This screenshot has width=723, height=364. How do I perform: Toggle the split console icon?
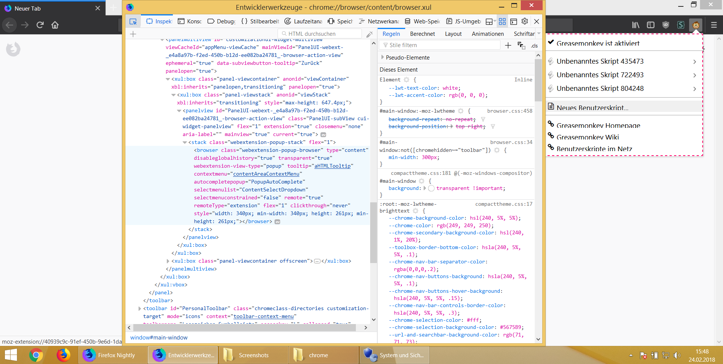point(514,21)
